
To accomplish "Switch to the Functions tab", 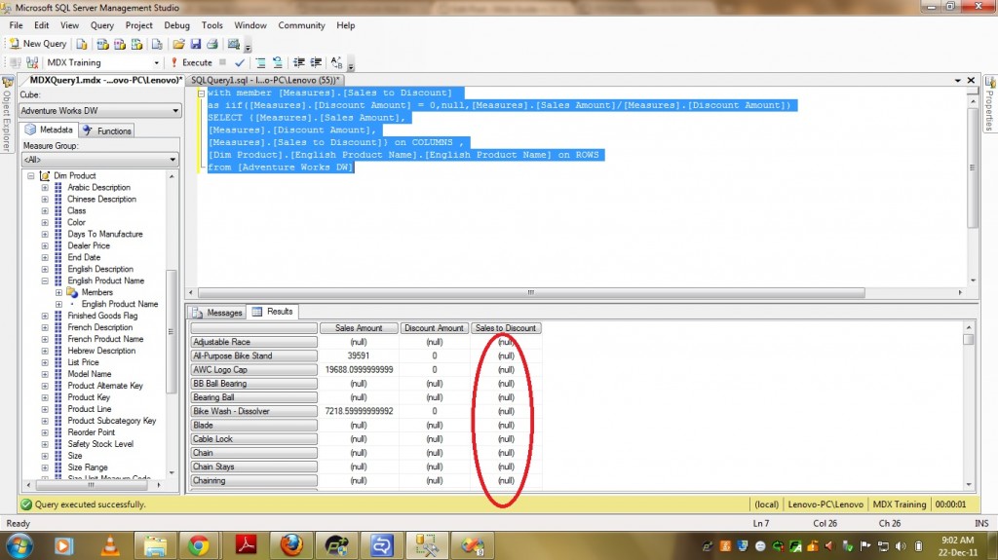I will point(107,131).
